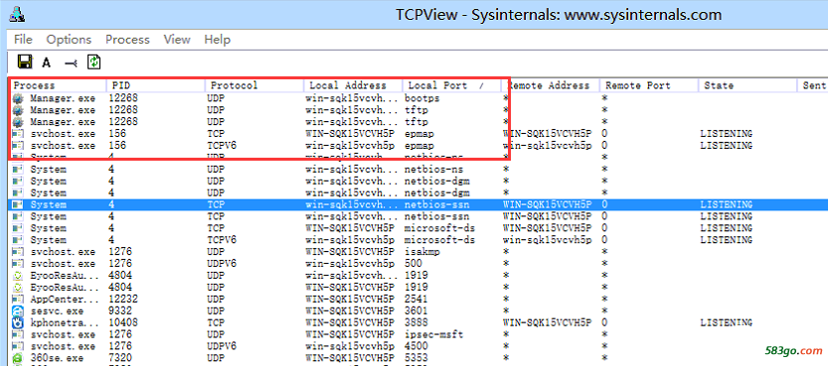Select the 'kphonetra...' process name
The height and width of the screenshot is (366, 828).
tap(65, 322)
